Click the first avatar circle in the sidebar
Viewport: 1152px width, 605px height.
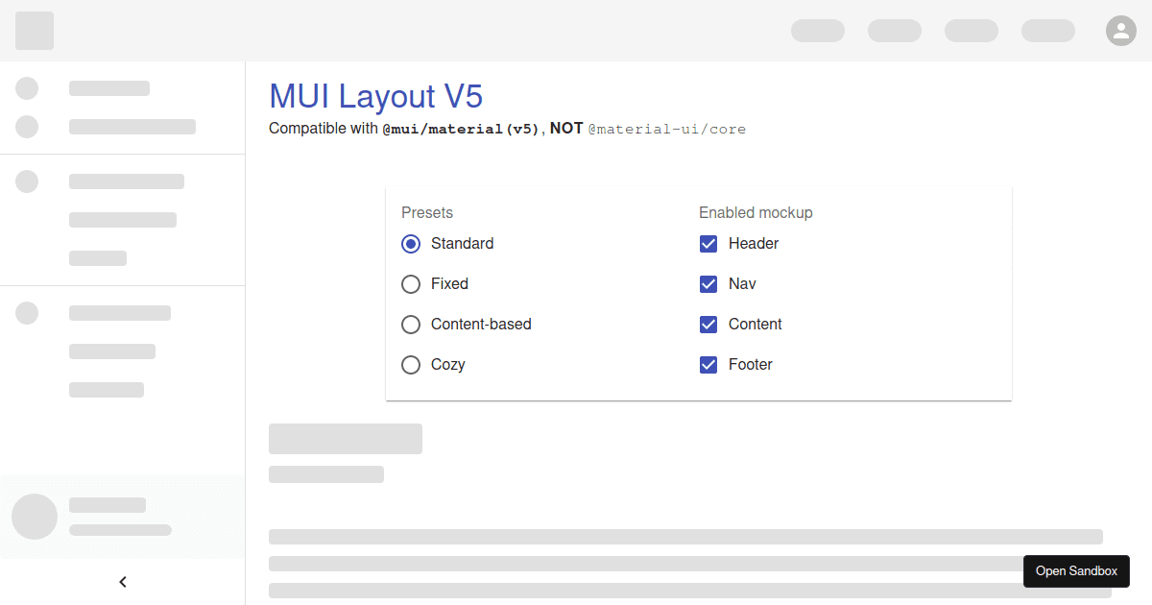(26, 88)
